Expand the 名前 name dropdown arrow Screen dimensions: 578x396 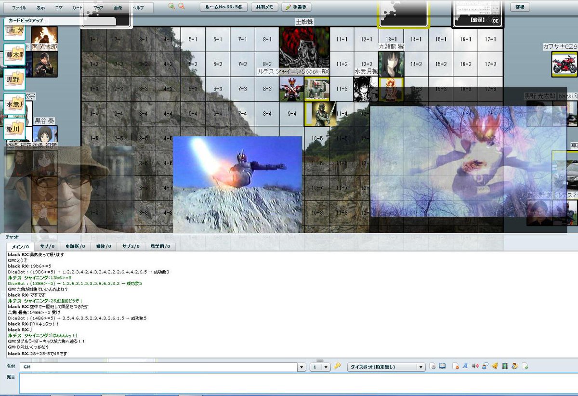(302, 367)
